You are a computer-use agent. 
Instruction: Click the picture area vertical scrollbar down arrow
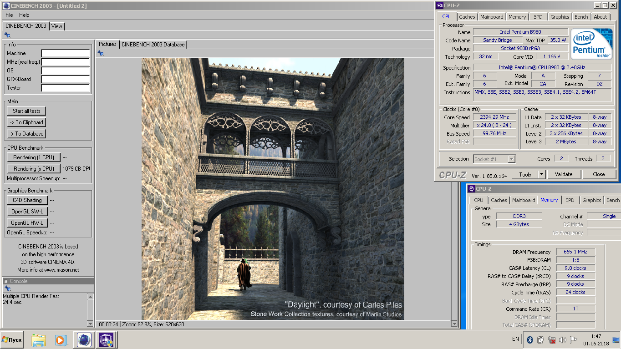(454, 324)
